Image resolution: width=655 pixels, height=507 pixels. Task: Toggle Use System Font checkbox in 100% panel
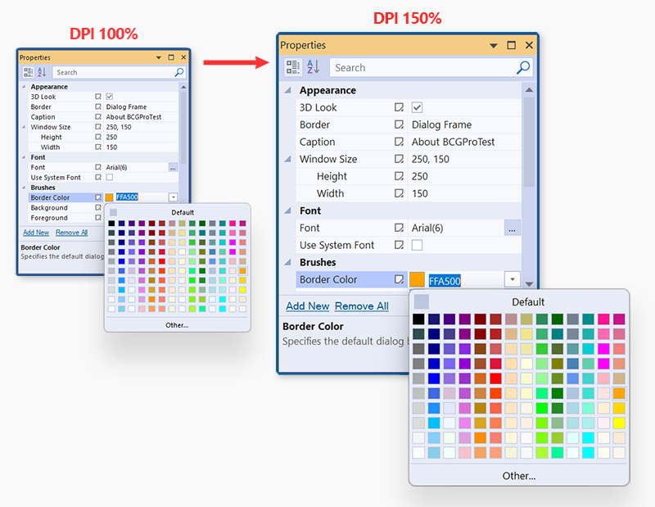tap(110, 177)
